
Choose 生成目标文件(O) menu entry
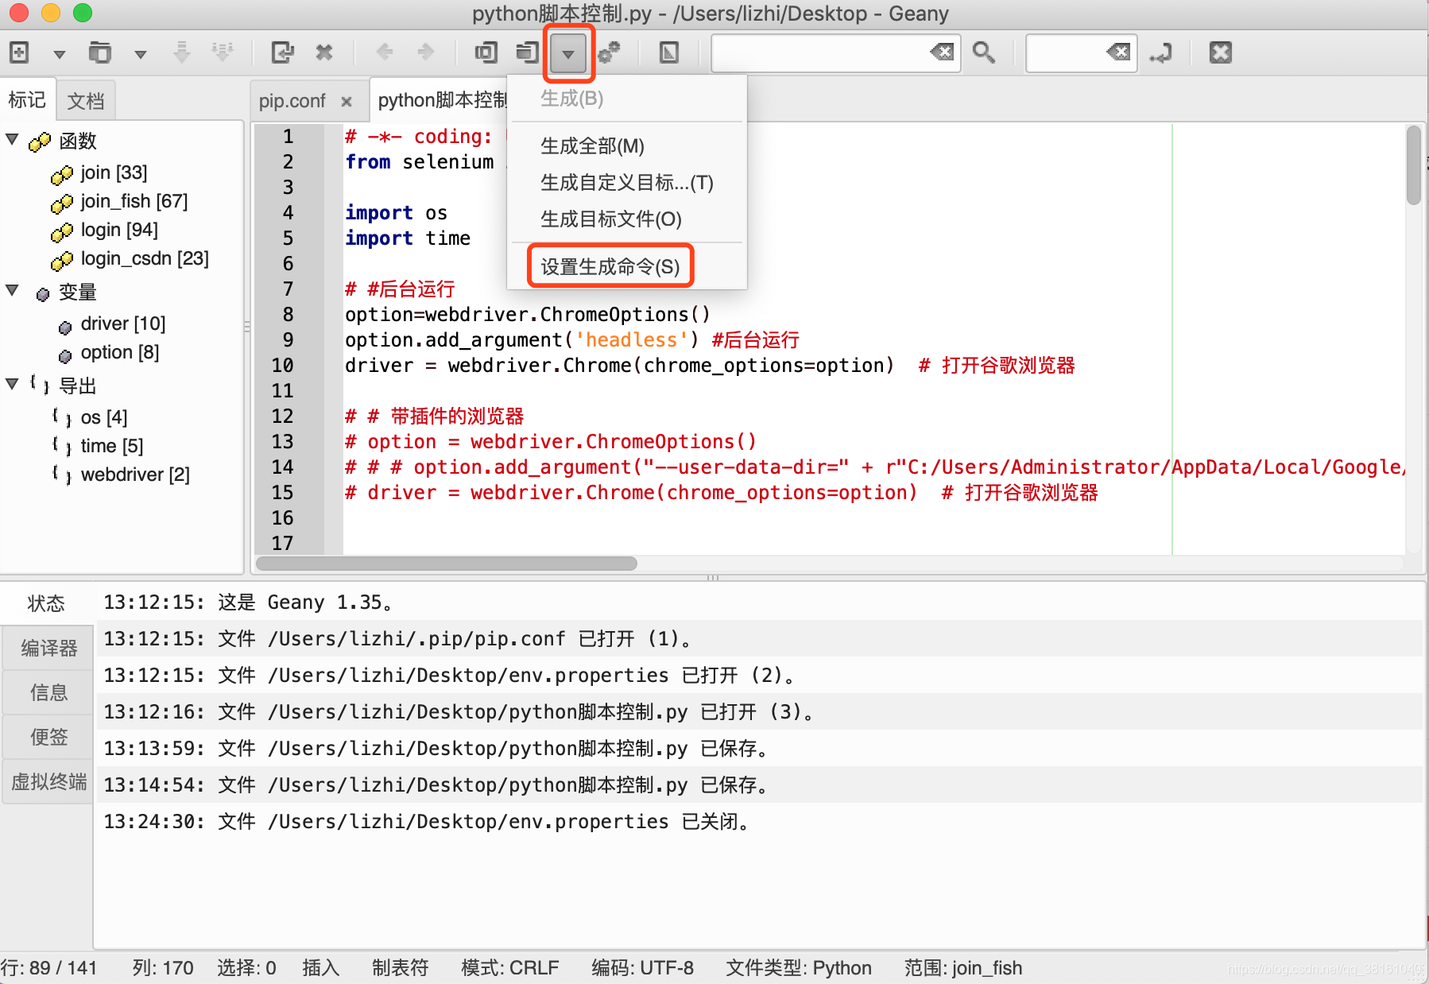coord(610,219)
